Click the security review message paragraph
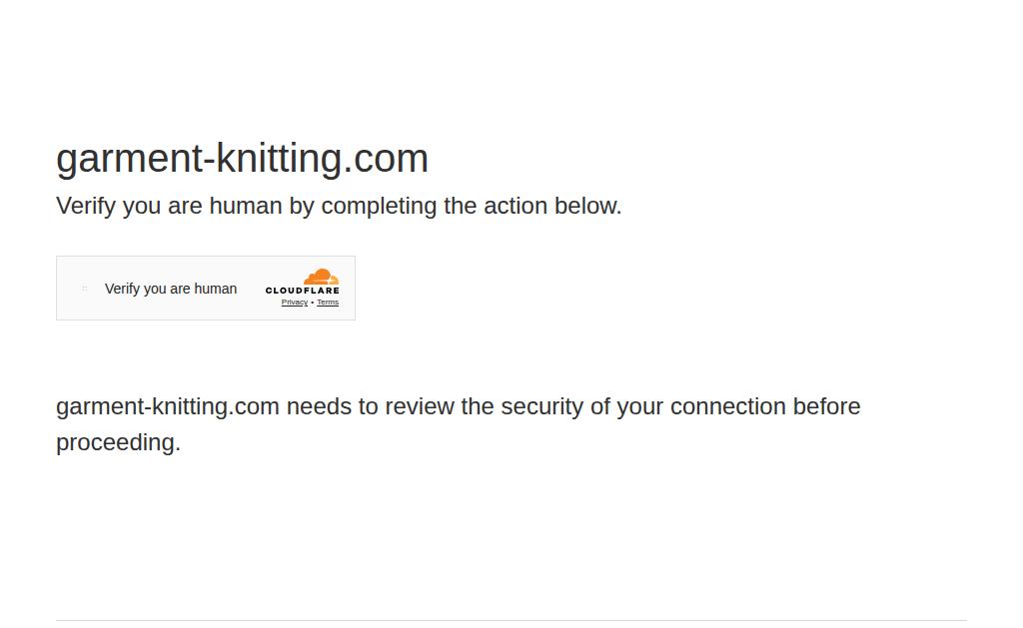This screenshot has width=1023, height=628. (458, 424)
